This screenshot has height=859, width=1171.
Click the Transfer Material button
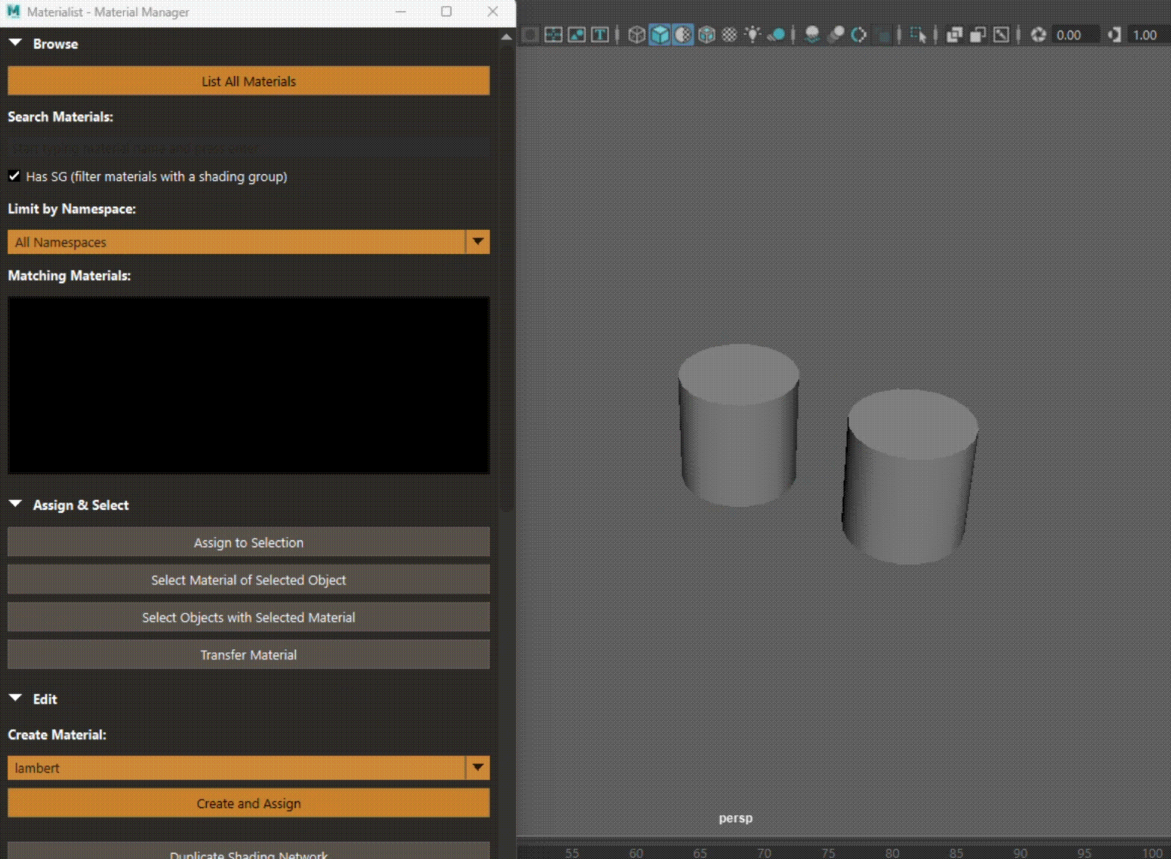point(249,654)
